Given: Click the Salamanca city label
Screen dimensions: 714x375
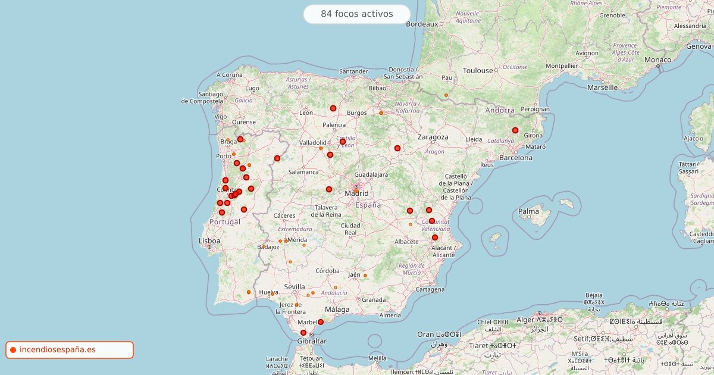Looking at the screenshot, I should (303, 172).
